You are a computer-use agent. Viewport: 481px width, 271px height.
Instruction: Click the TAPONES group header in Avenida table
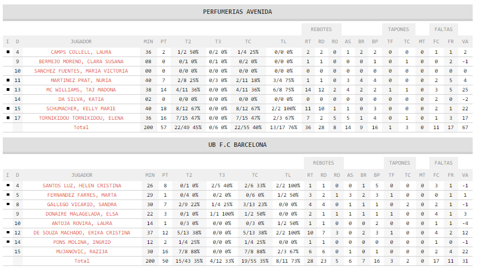pos(398,29)
